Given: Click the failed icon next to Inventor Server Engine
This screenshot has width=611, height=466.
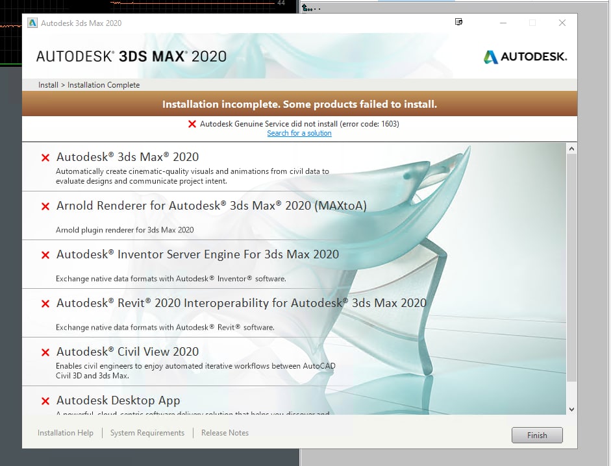Looking at the screenshot, I should (x=45, y=255).
